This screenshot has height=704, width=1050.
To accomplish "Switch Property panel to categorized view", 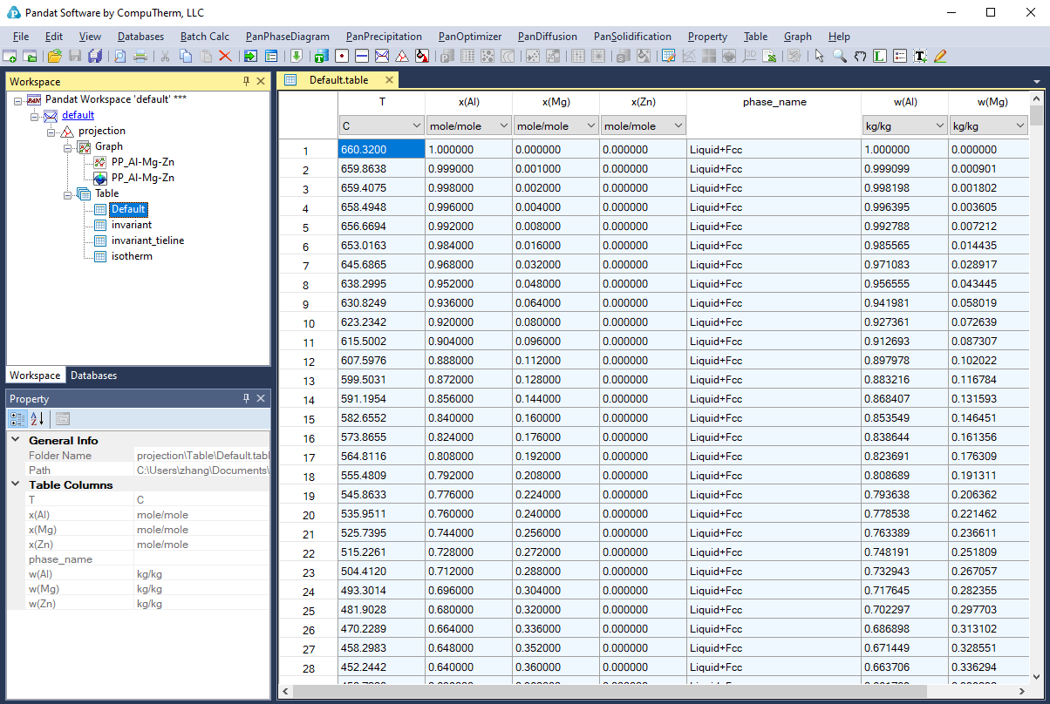I will coord(17,419).
